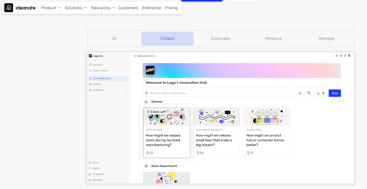Screen dimensions: 367x189
Task: Click the Logo Inc. workspace icon
Action: tap(90, 56)
